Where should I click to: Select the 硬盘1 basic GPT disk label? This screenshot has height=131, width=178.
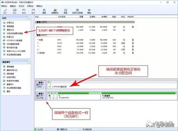coord(41,85)
